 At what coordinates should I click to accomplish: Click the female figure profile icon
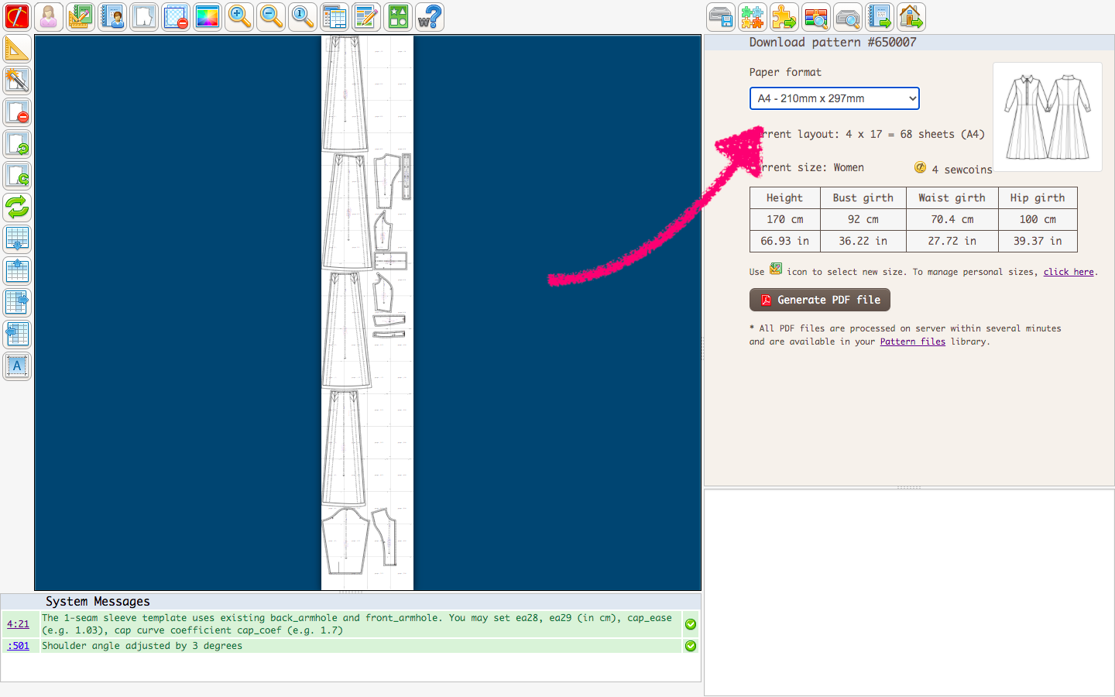tap(49, 16)
